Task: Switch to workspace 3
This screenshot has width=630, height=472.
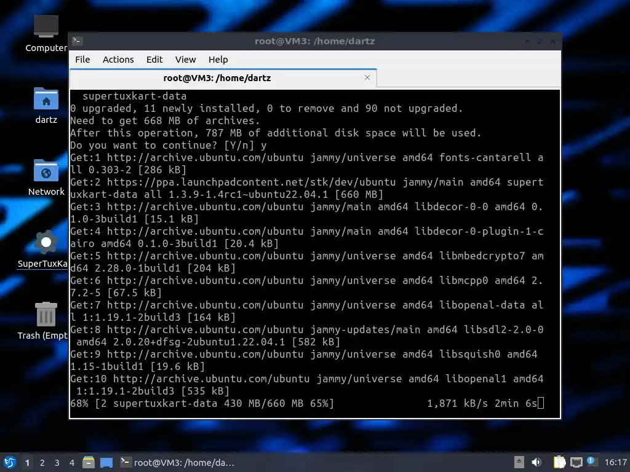Action: (57, 463)
